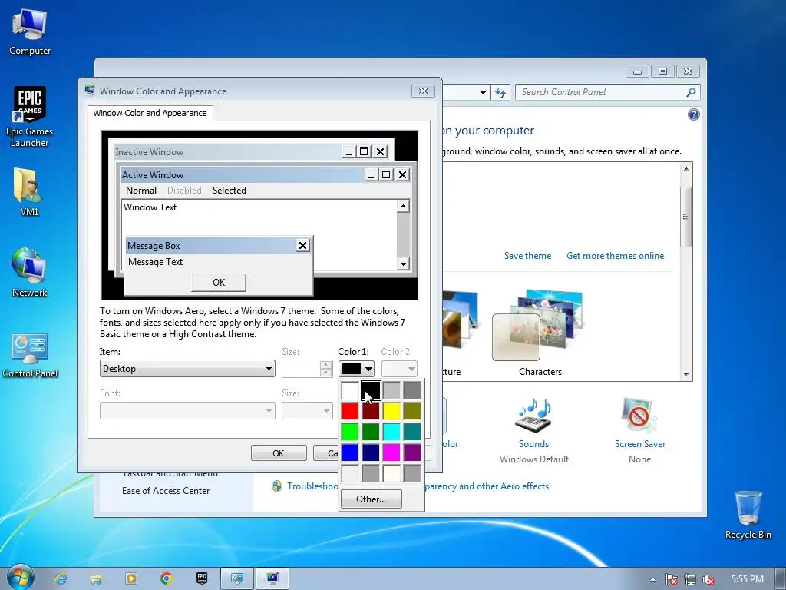786x590 pixels.
Task: Open Ease of Access Center link
Action: tap(166, 491)
